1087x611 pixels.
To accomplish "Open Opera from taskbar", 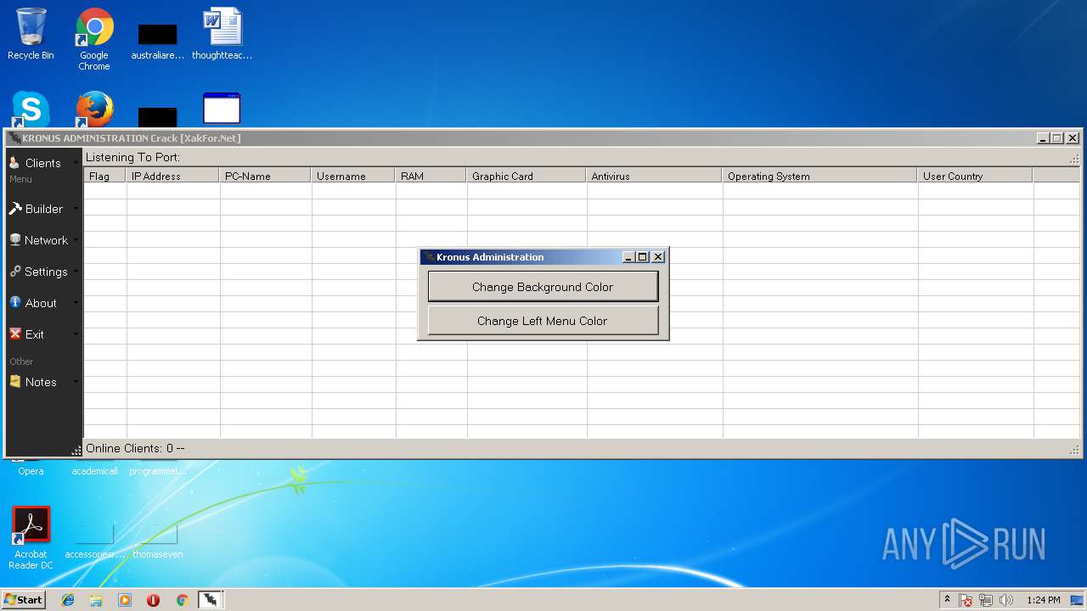I will tap(153, 600).
